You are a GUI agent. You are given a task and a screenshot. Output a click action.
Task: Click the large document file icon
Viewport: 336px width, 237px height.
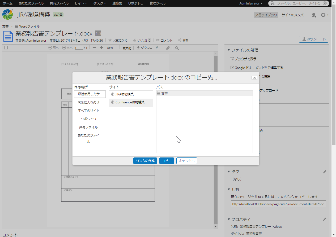pos(8,36)
